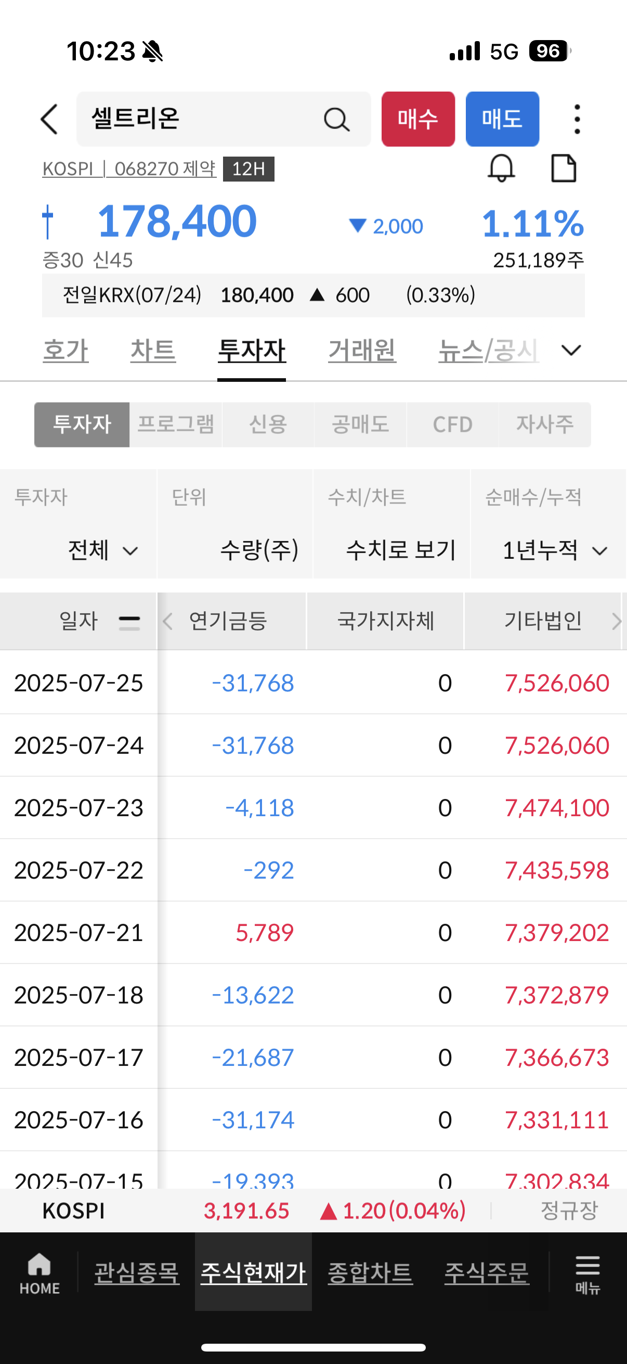Image resolution: width=627 pixels, height=1364 pixels.
Task: Tap the 251,189주 volume figure
Action: (539, 261)
